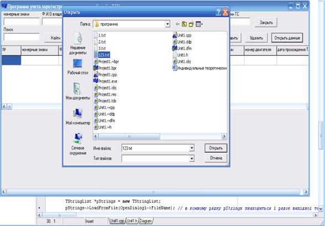
Task: Open Сетевое окружение location
Action: (x=78, y=144)
